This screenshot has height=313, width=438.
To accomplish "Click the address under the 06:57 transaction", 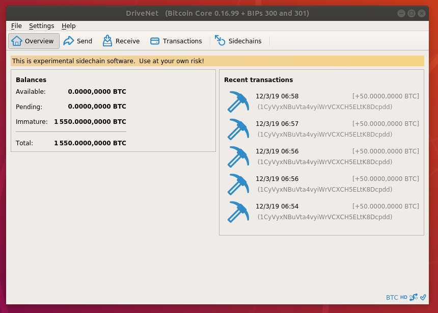I will (325, 134).
